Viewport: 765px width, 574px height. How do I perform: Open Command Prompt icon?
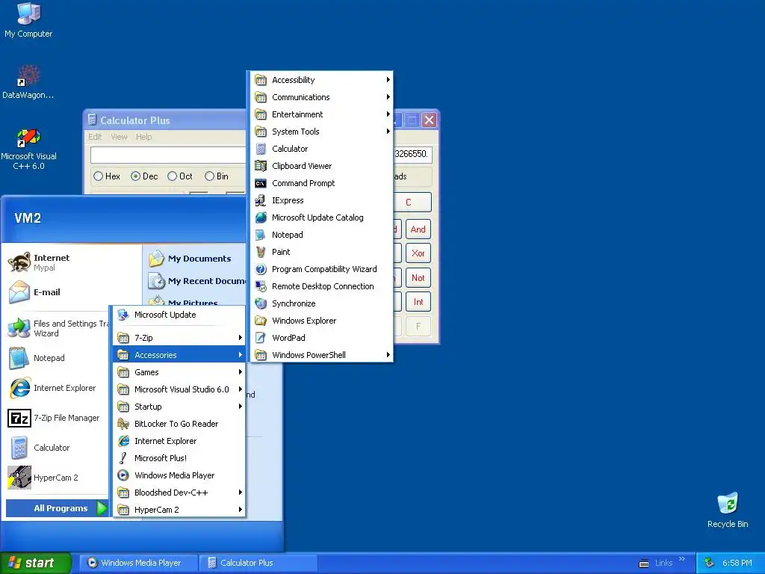(261, 183)
